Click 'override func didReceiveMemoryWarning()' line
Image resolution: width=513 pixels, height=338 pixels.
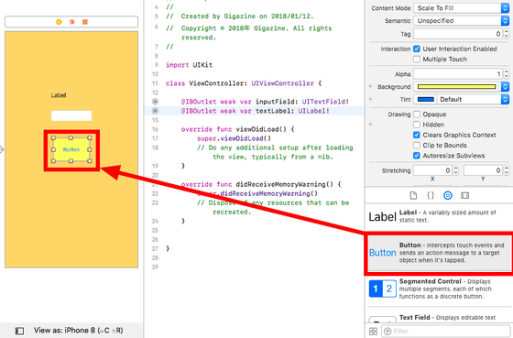click(261, 184)
